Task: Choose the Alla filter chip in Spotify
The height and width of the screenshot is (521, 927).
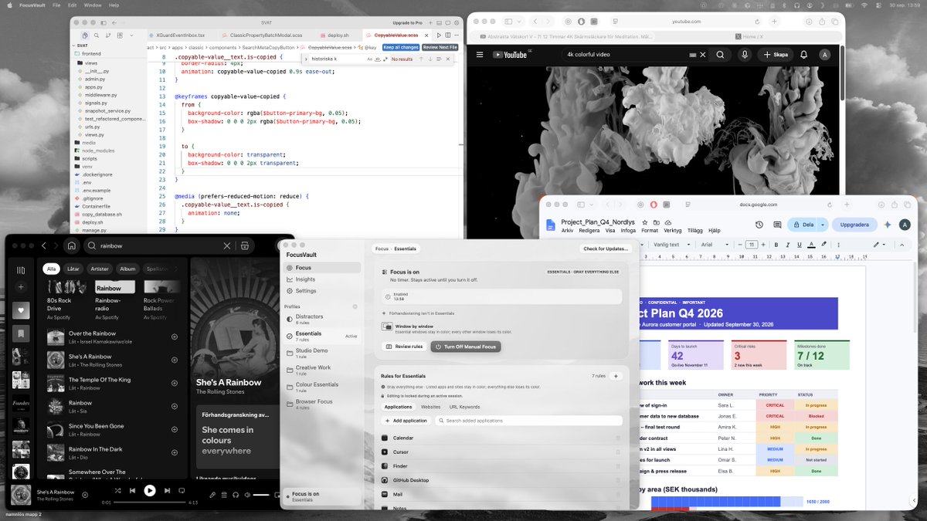Action: 51,269
